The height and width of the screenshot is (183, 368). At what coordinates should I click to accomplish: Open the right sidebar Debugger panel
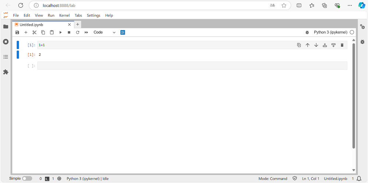(x=362, y=42)
